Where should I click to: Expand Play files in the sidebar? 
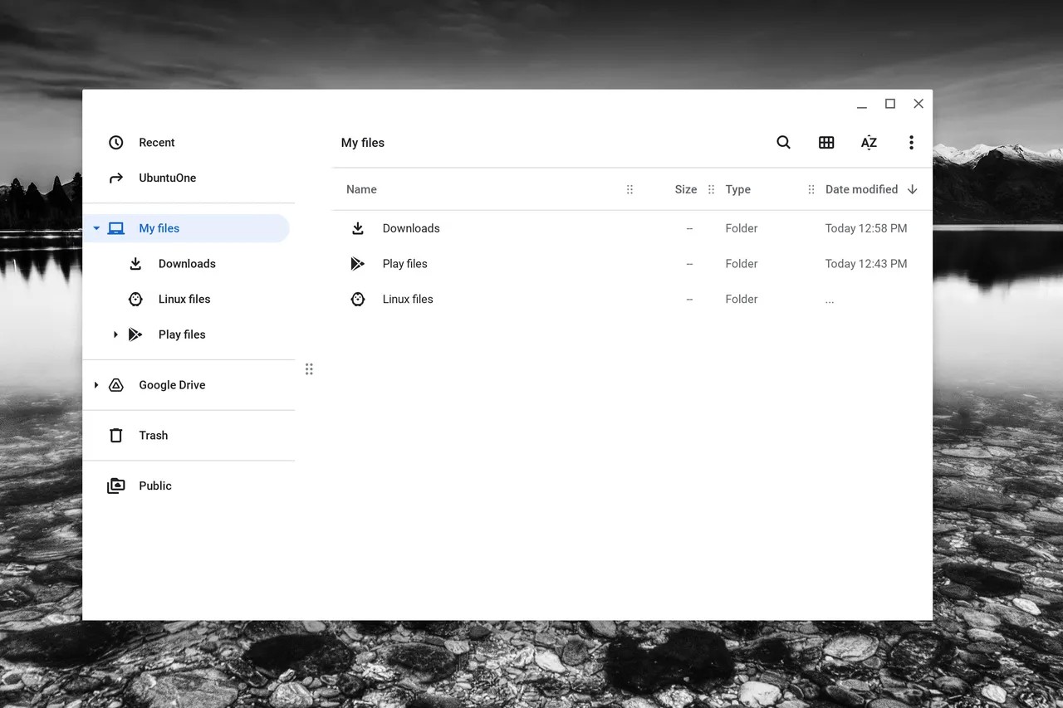(115, 334)
